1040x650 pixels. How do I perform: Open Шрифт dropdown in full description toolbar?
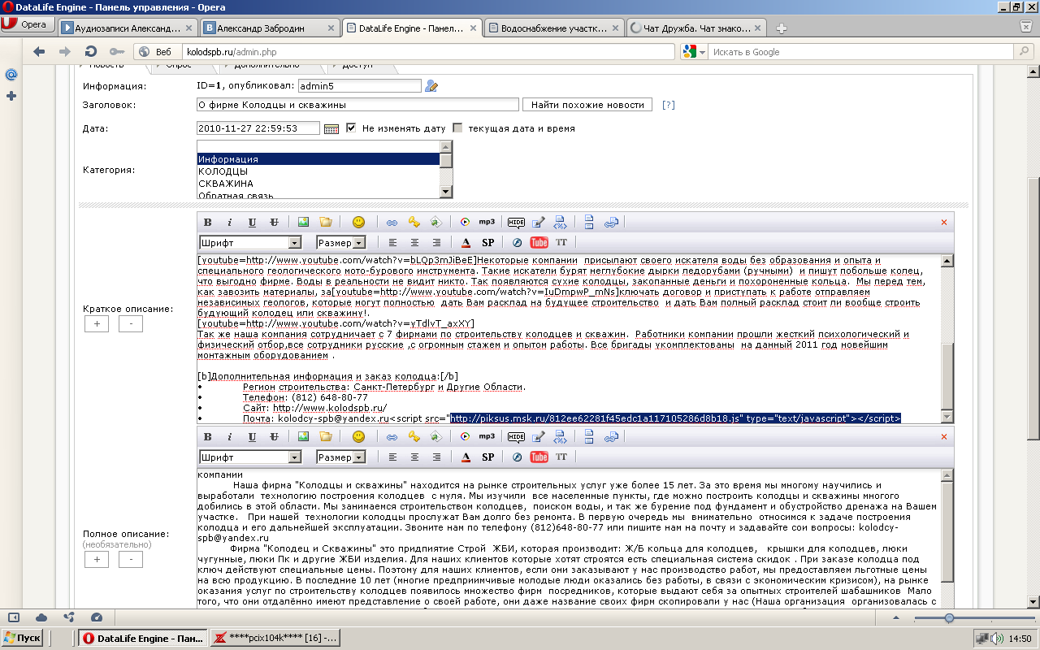250,457
